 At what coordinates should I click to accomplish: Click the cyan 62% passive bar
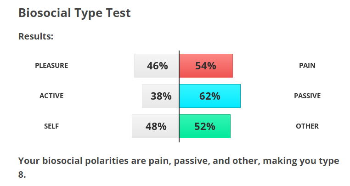click(210, 96)
